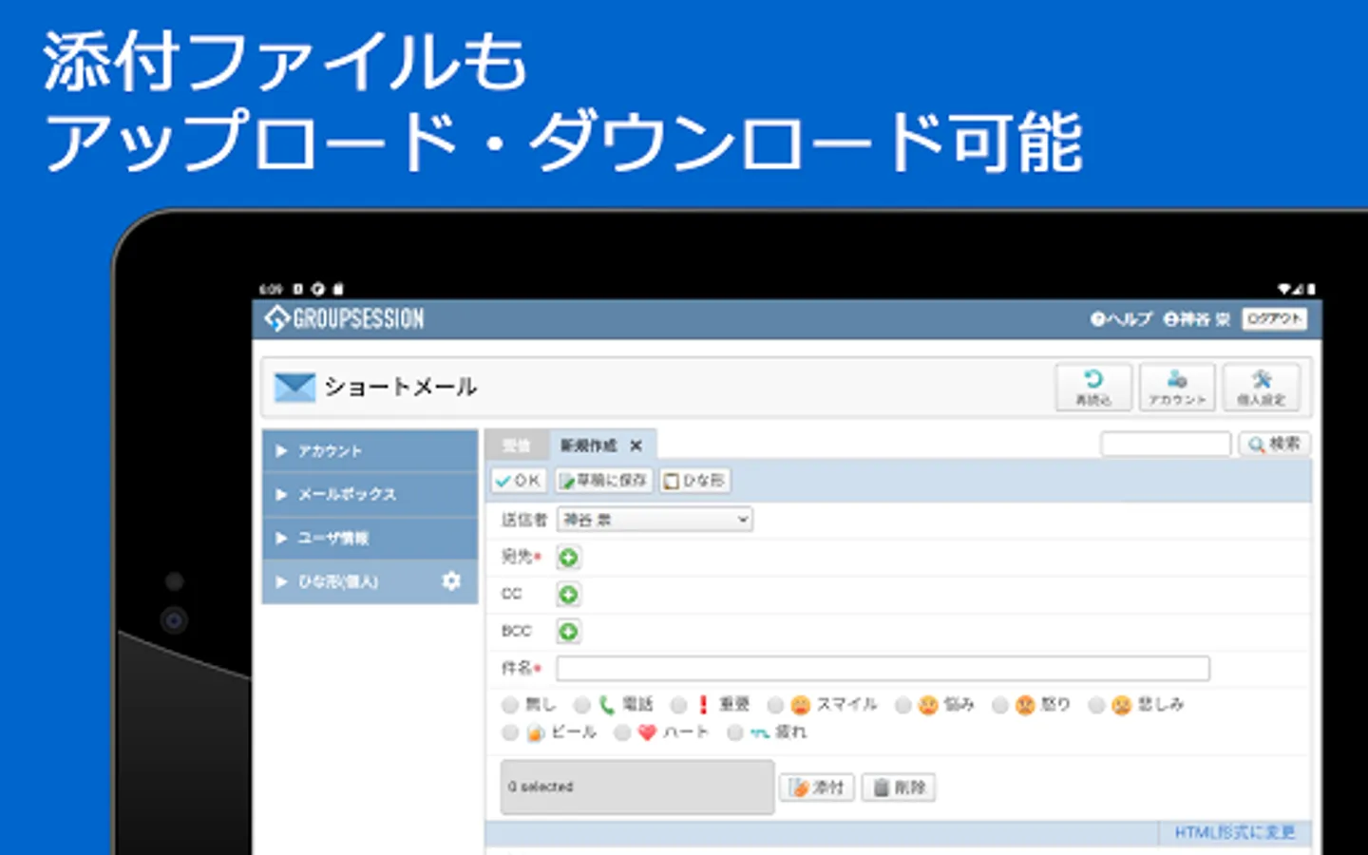Image resolution: width=1368 pixels, height=855 pixels.
Task: Select the 悩み mark radio button
Action: (903, 705)
